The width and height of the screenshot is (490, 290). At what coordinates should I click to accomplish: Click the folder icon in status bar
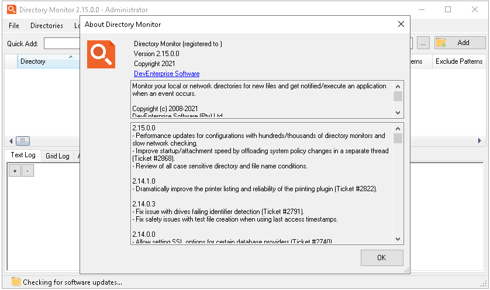(x=16, y=282)
